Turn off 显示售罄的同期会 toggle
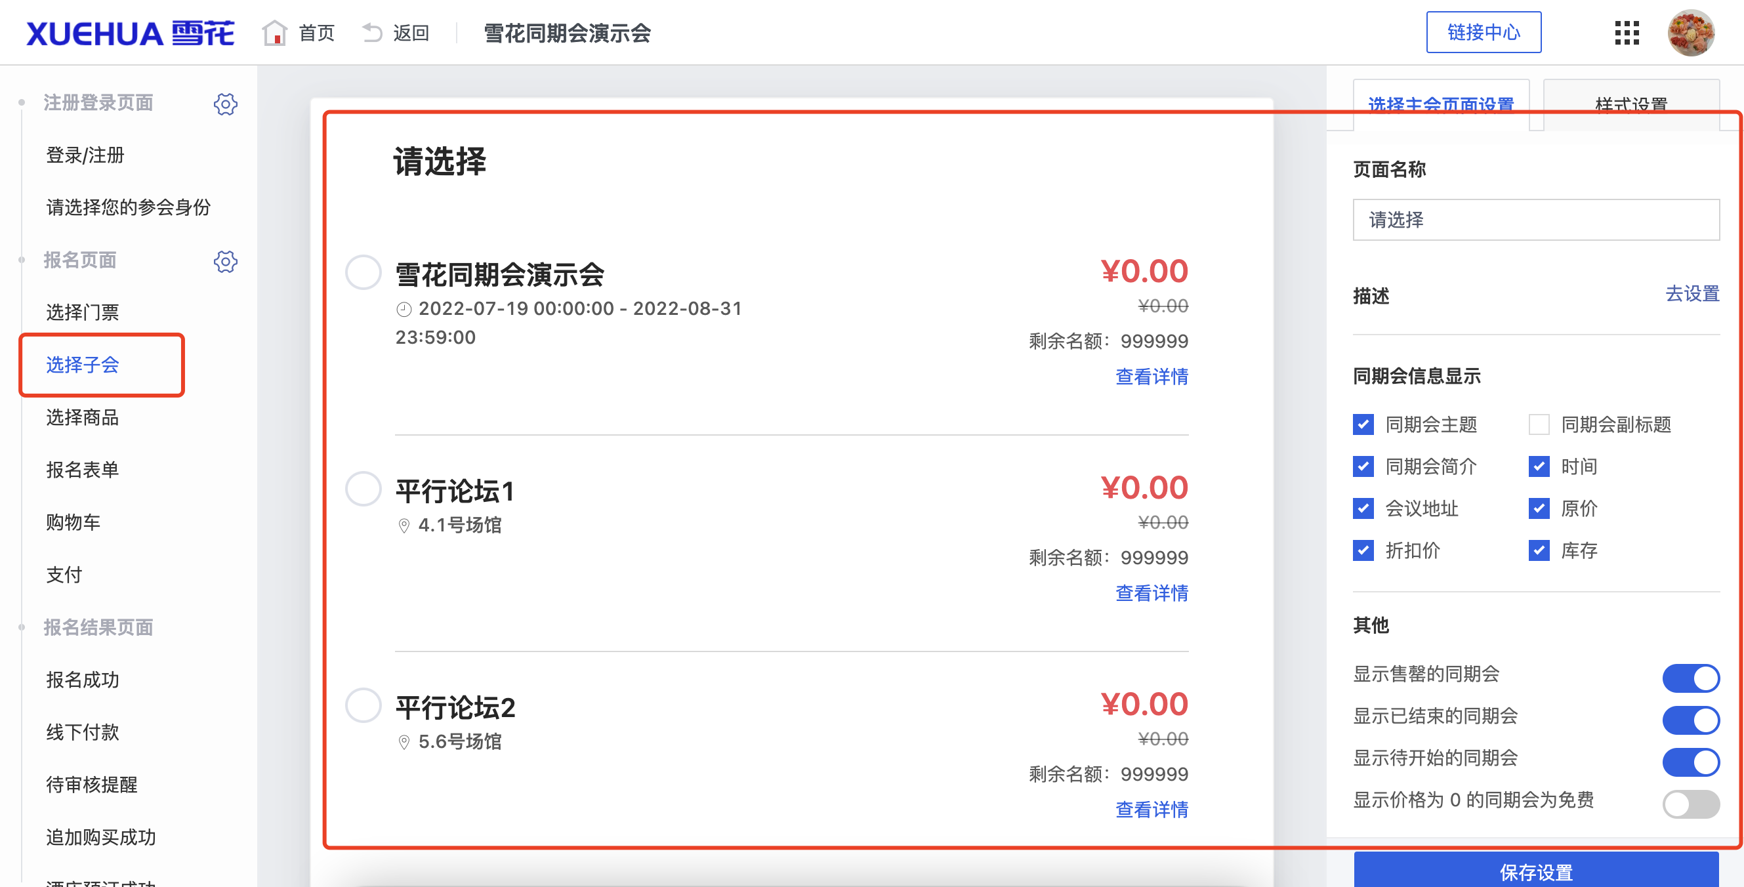This screenshot has width=1744, height=887. pos(1690,678)
